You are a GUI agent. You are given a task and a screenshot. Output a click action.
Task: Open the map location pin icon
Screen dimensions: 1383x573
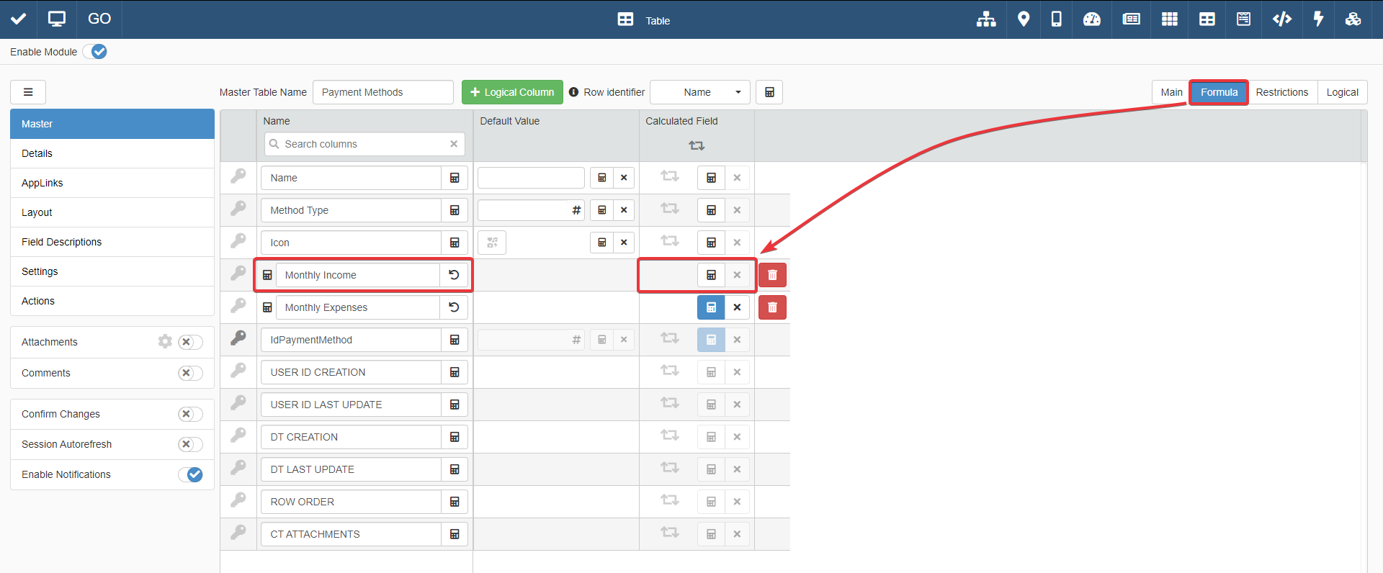pos(1023,19)
